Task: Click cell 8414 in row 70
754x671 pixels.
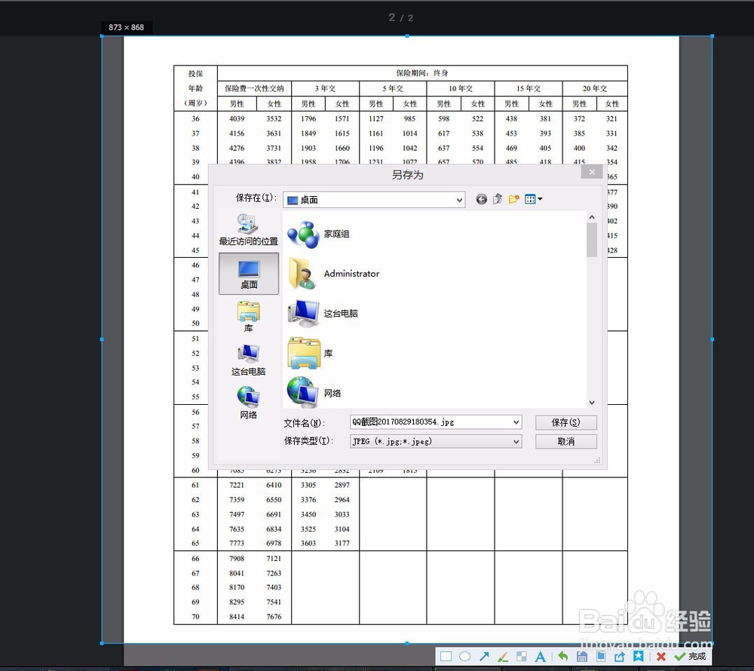Action: pyautogui.click(x=237, y=617)
